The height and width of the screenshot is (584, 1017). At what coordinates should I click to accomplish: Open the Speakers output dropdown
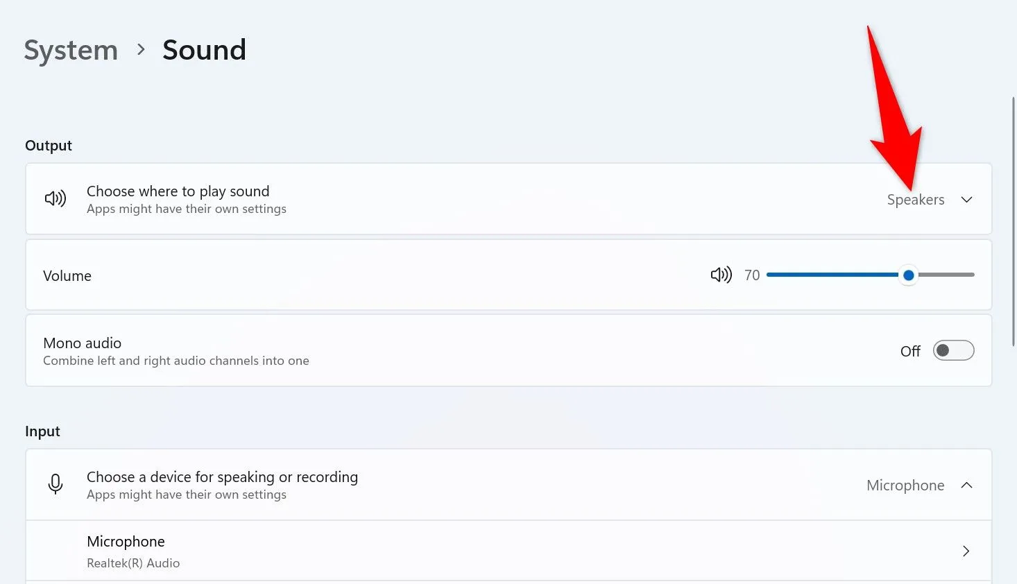[x=915, y=200]
